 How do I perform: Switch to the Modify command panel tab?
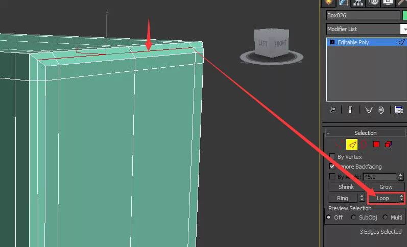344,3
